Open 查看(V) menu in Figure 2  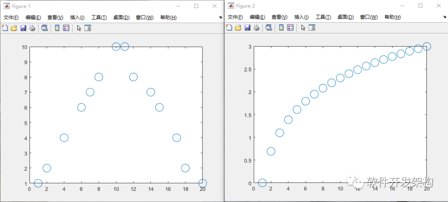tap(280, 17)
